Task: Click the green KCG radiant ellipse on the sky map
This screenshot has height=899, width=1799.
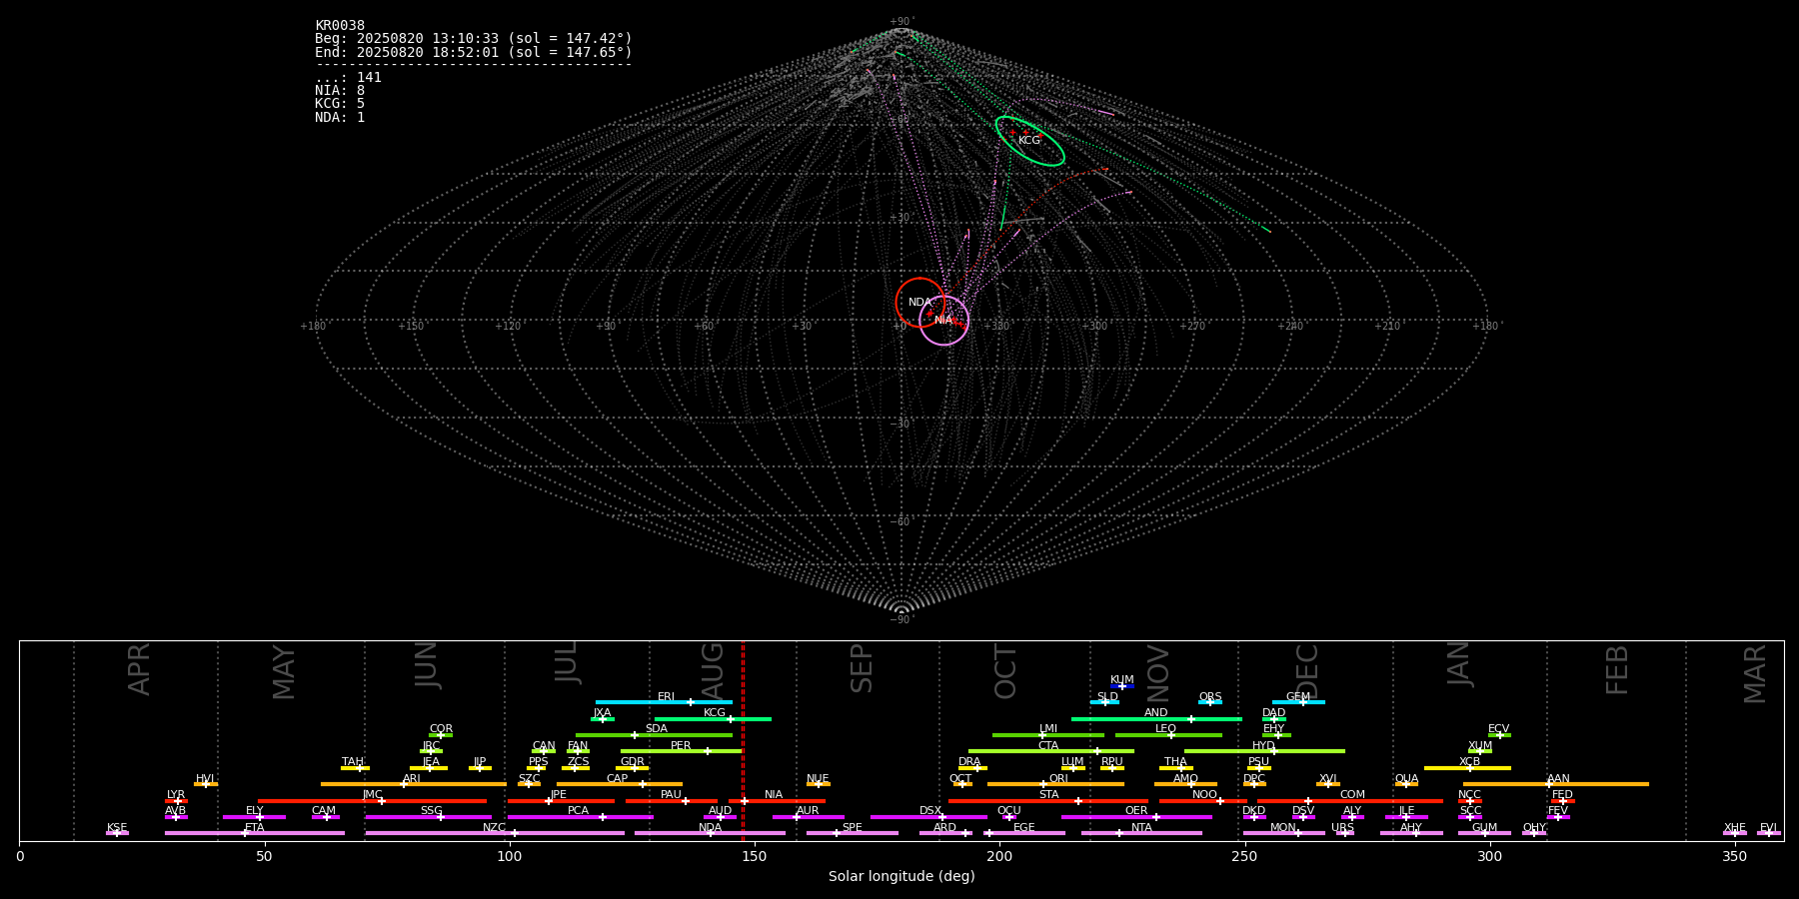Action: click(1030, 141)
